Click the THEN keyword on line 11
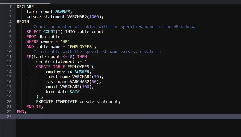Screen dimensions: 241x137 [82, 57]
